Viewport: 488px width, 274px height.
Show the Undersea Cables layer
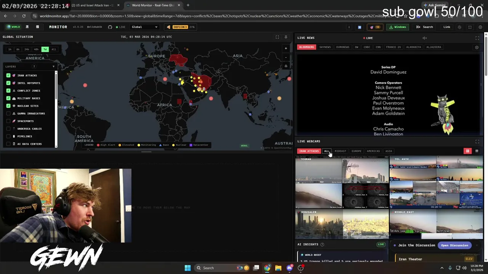coord(8,129)
